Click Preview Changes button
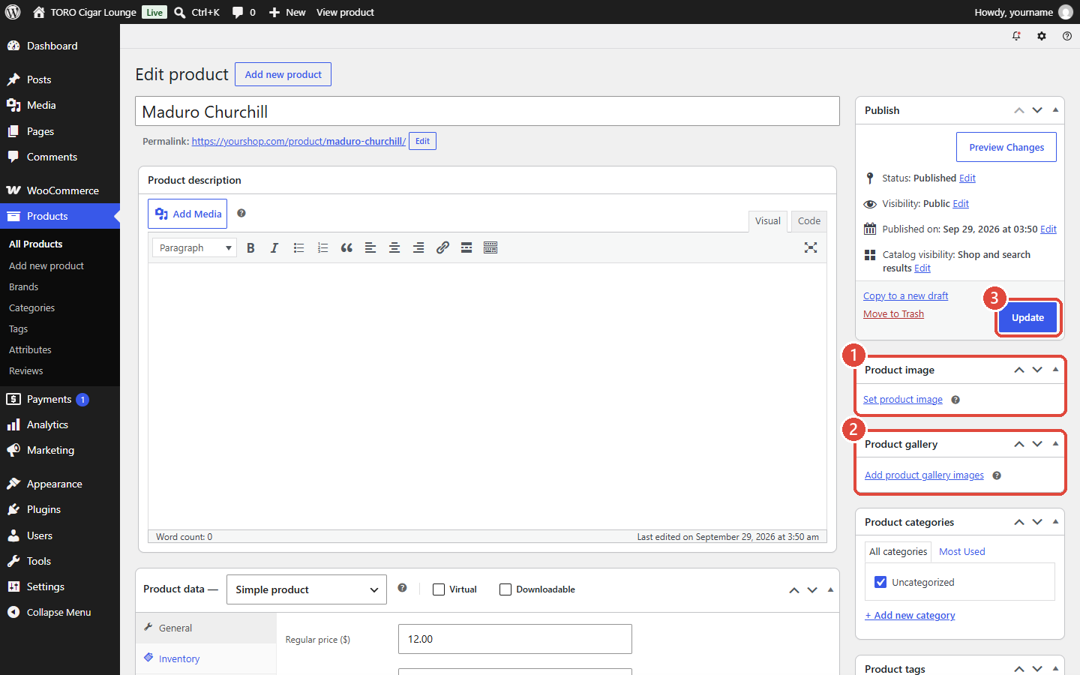1080x675 pixels. click(x=1006, y=147)
